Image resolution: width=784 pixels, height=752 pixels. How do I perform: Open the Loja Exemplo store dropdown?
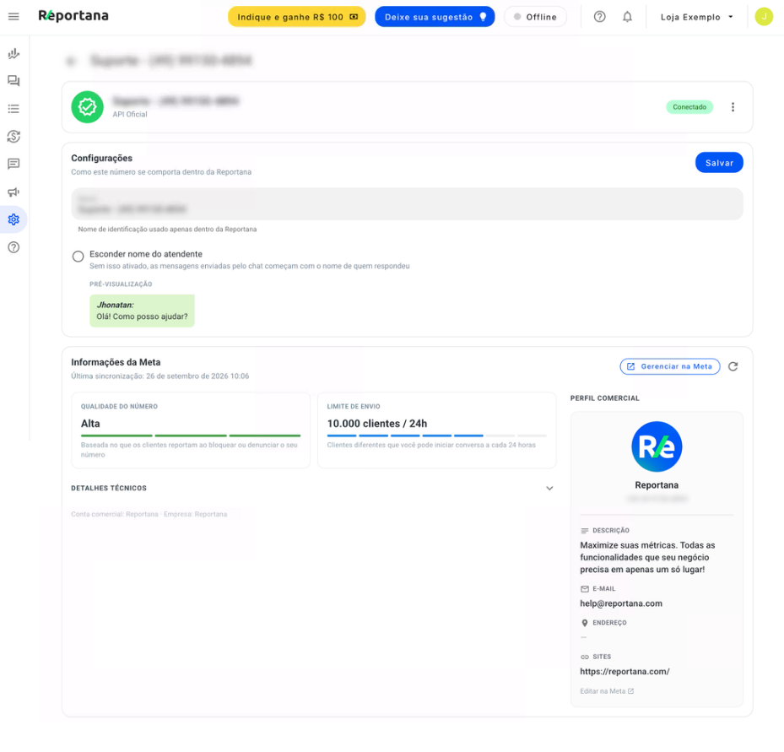[x=696, y=17]
